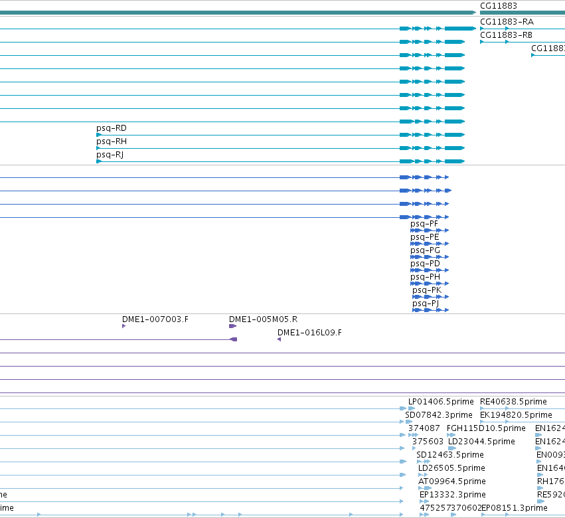Click the RE40638.5prime EST label
Screen dimensions: 565x518
[x=513, y=402]
